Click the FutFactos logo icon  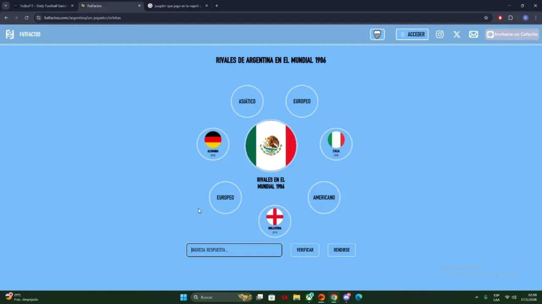[10, 34]
